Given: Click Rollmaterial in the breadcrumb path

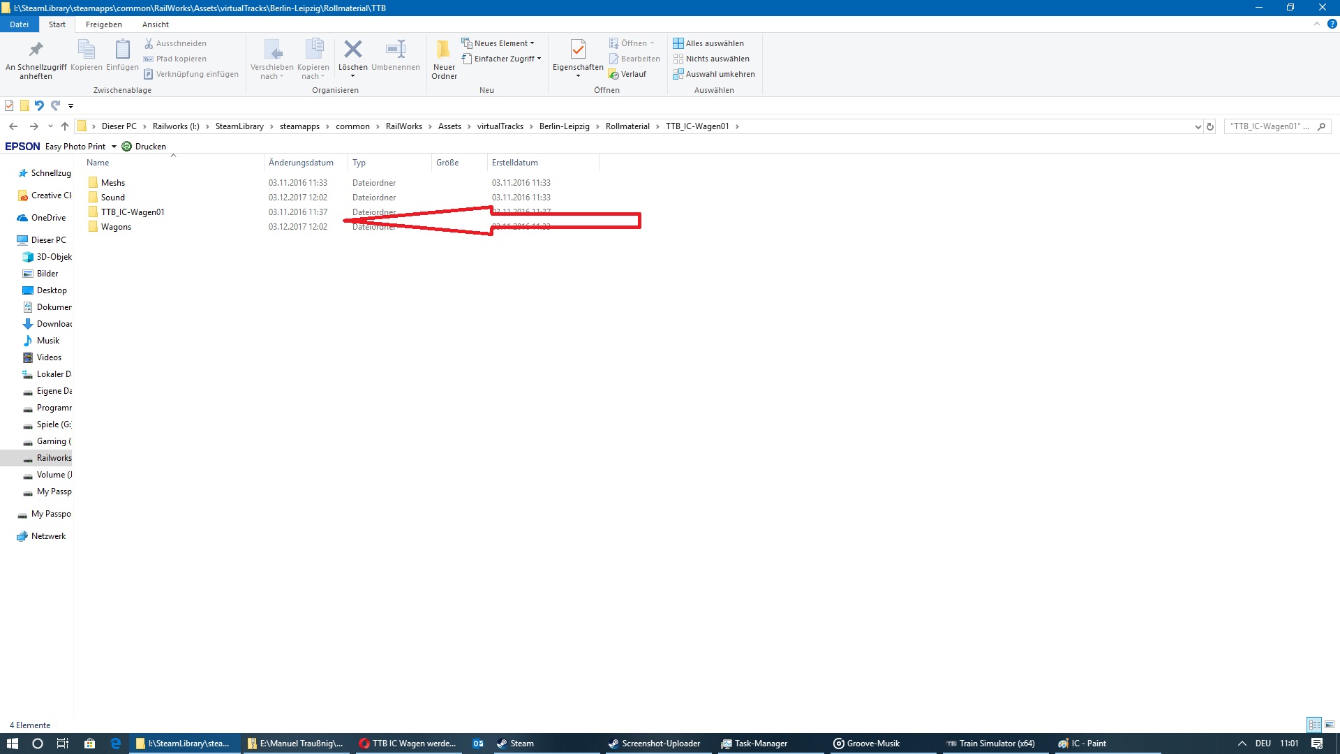Looking at the screenshot, I should tap(627, 126).
